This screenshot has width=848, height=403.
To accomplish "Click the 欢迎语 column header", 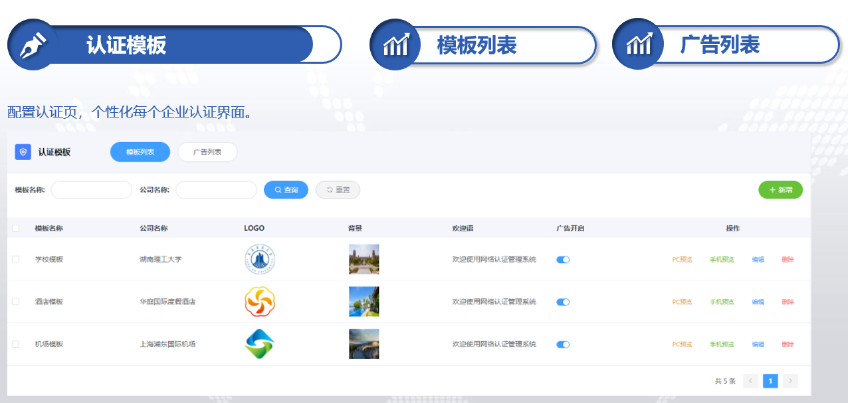I will (x=463, y=228).
